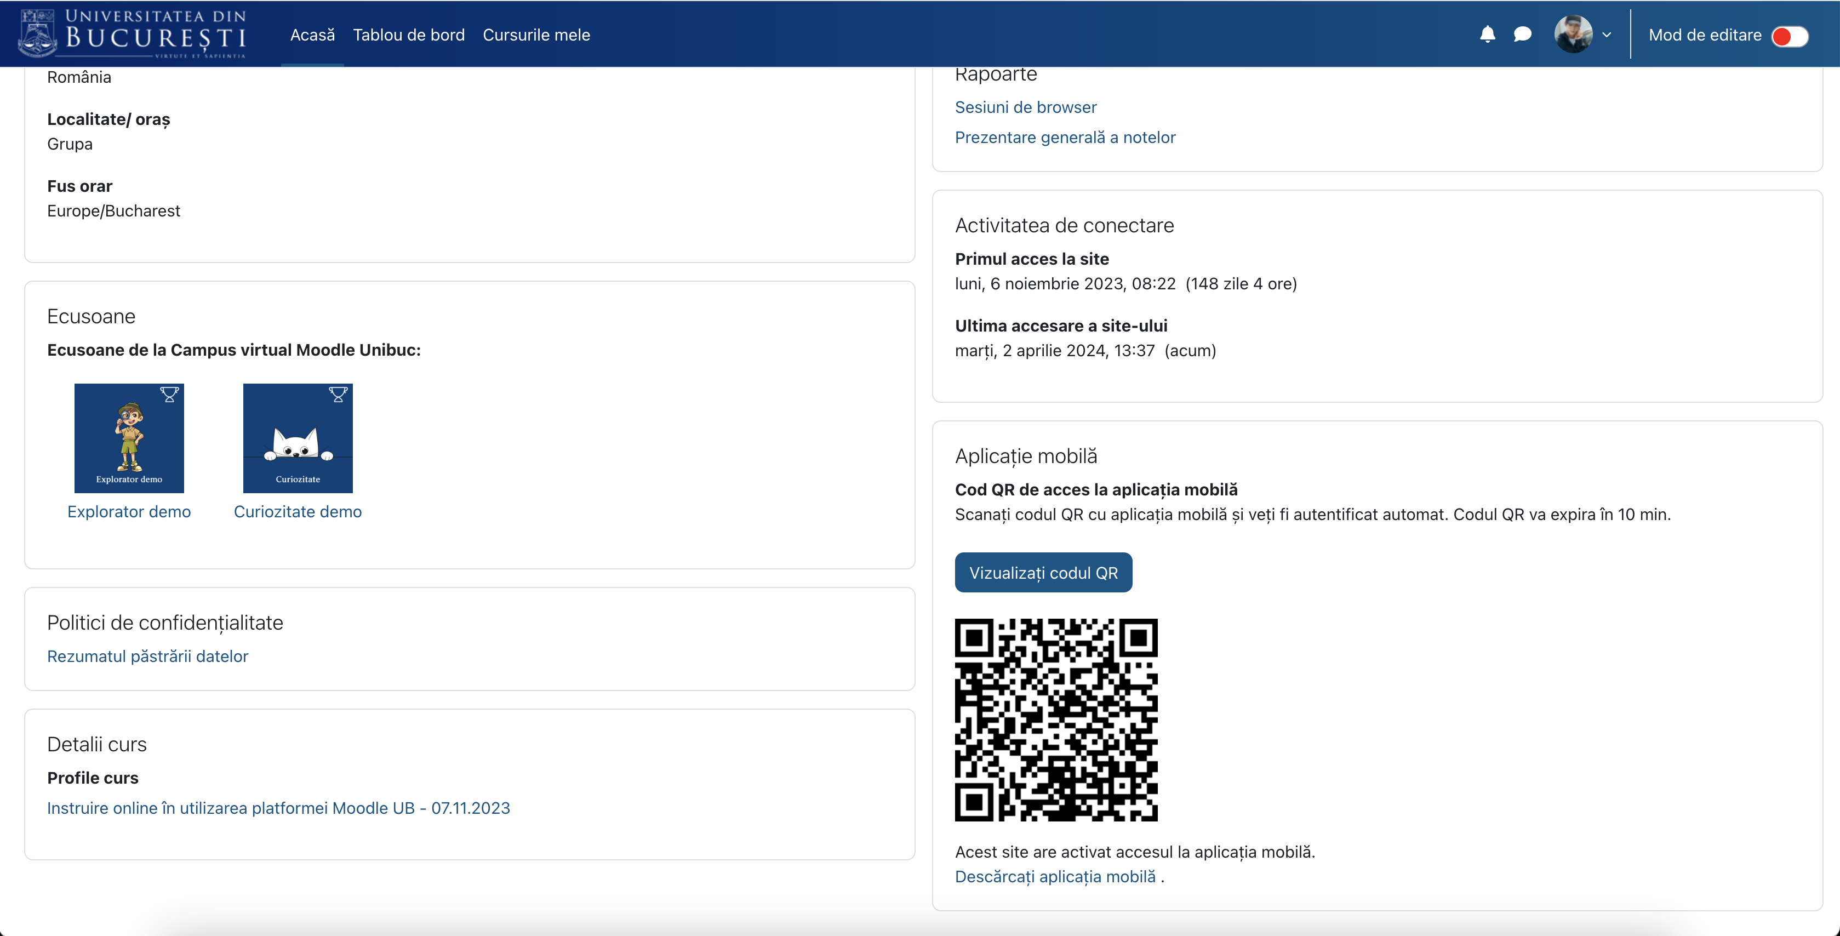Image resolution: width=1840 pixels, height=936 pixels.
Task: Click the first access date 'luni, 6 noiembrie 2023, 08:22'
Action: pos(1065,284)
